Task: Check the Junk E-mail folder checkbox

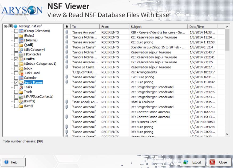Action: [16, 73]
